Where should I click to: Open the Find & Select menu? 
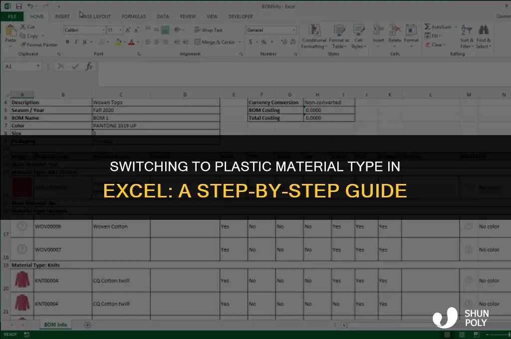(484, 36)
